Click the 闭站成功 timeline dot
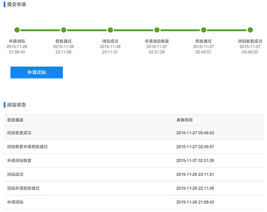This screenshot has height=212, width=267. pyautogui.click(x=111, y=30)
